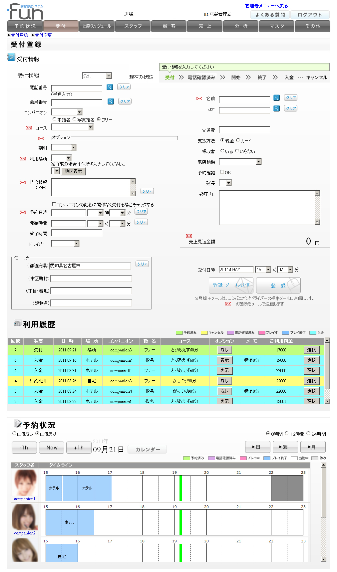Click the search icon beside 会員番号 field
Screen dimensions: 337x572
(111, 101)
